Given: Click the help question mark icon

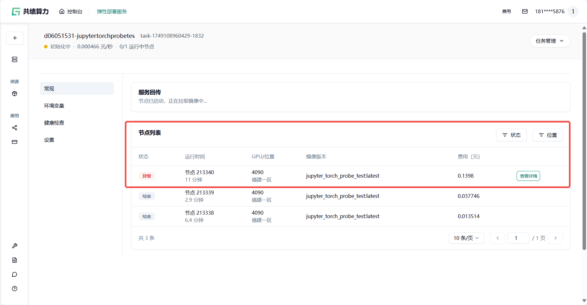Looking at the screenshot, I should (x=15, y=289).
